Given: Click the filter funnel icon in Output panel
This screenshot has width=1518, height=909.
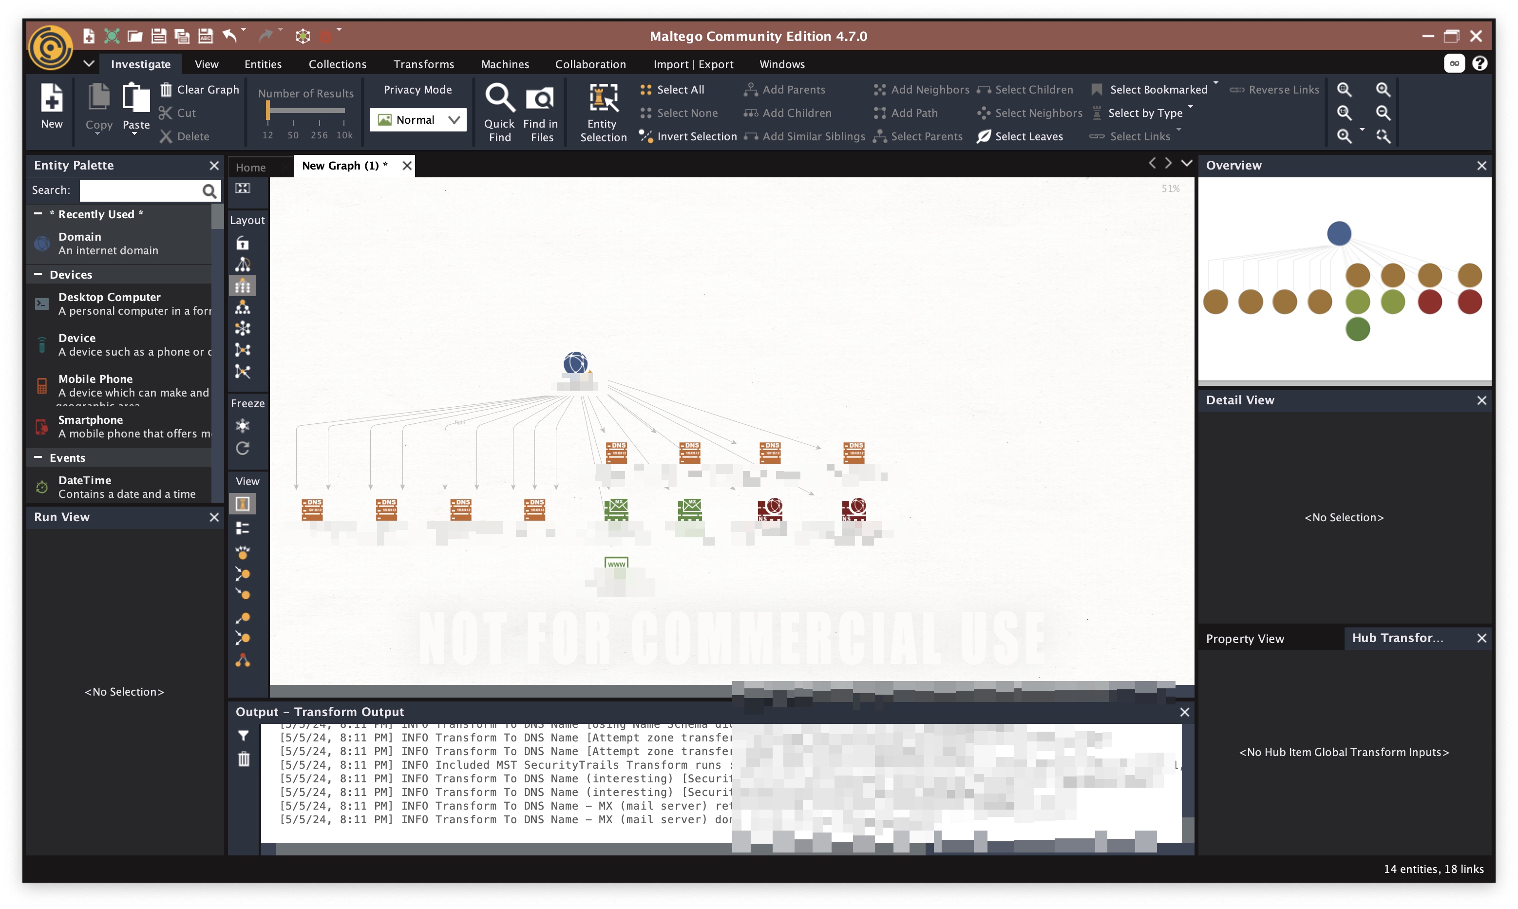Looking at the screenshot, I should point(244,736).
